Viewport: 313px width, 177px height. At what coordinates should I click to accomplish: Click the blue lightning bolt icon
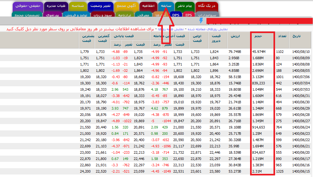(x=201, y=20)
